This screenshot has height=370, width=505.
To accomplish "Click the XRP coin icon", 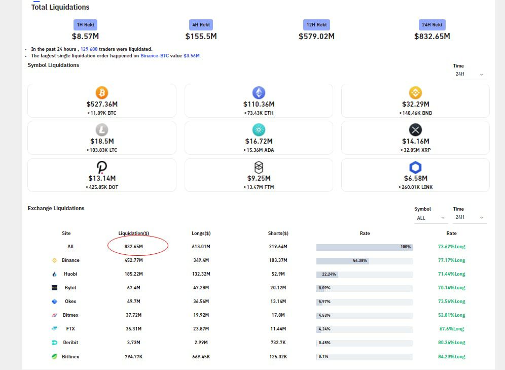I will [x=415, y=130].
